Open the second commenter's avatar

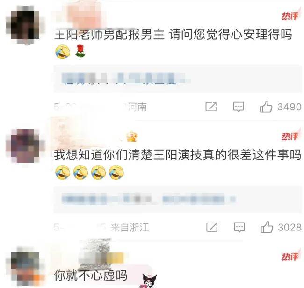coord(25,146)
